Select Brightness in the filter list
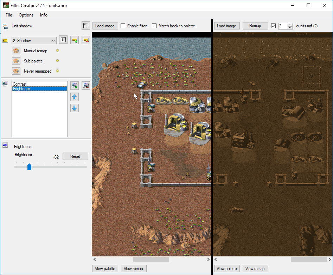Image resolution: width=333 pixels, height=275 pixels. [x=40, y=89]
